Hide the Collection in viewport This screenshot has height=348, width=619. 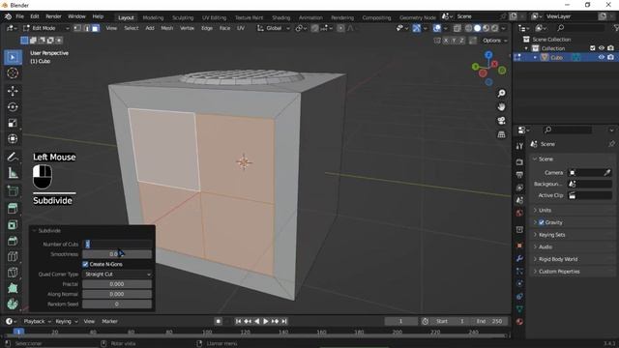(x=602, y=48)
